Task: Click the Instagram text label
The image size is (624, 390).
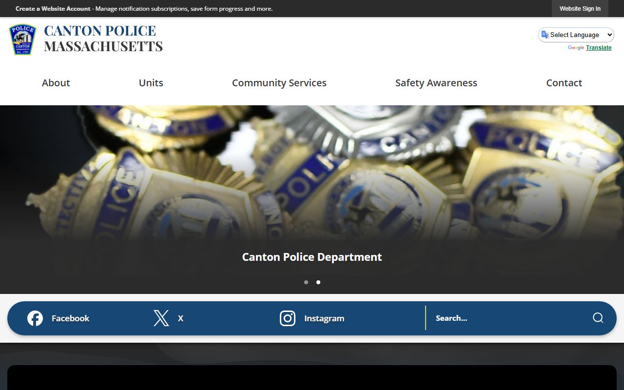Action: tap(324, 318)
